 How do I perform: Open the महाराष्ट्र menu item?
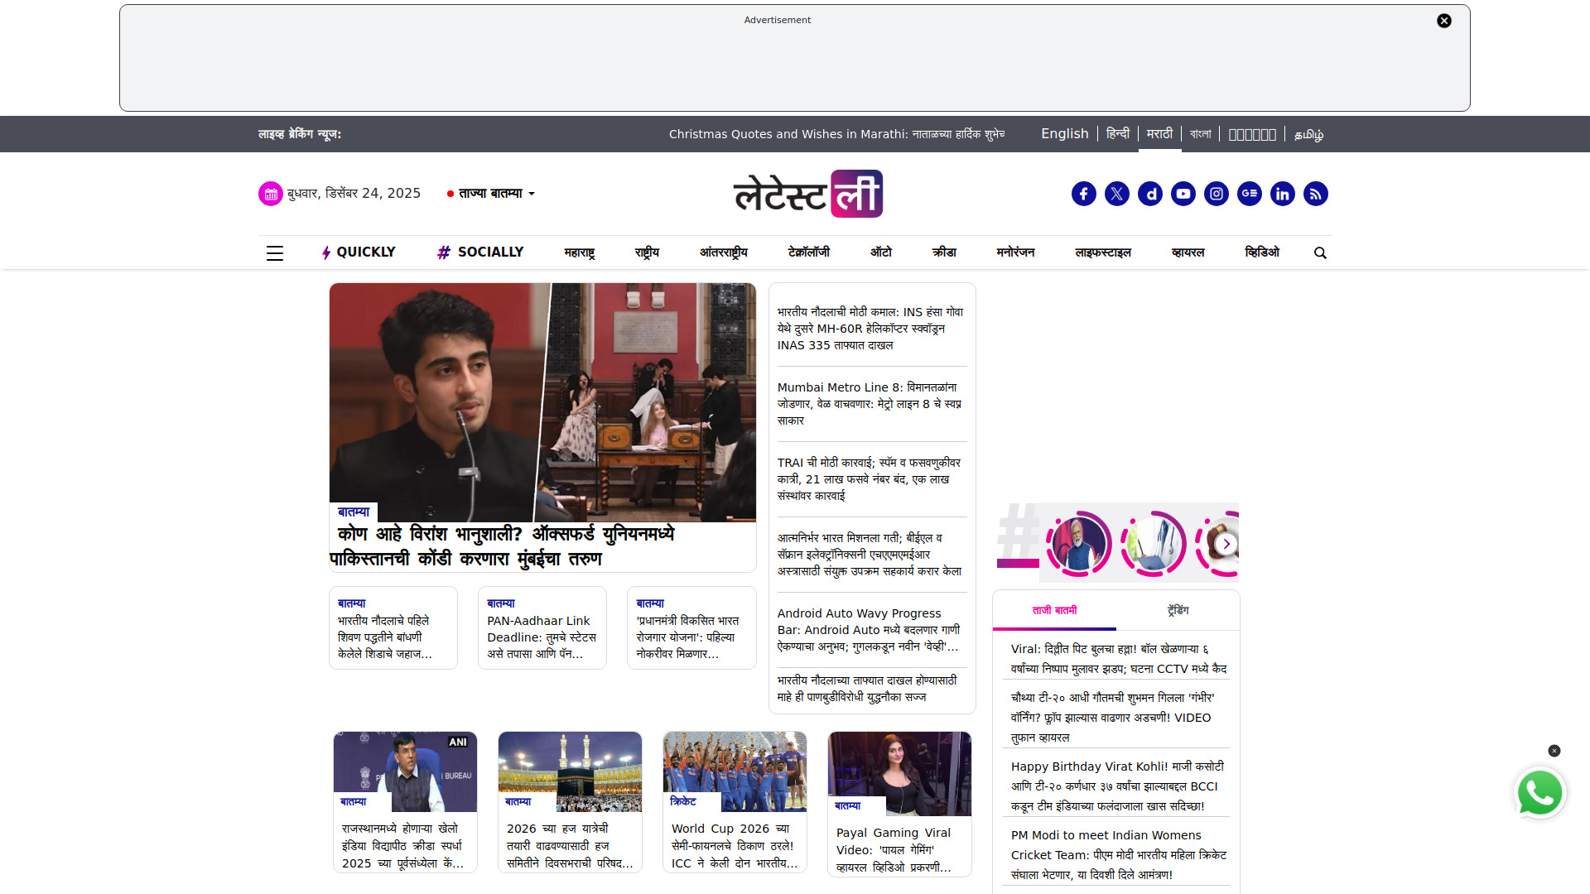tap(579, 252)
